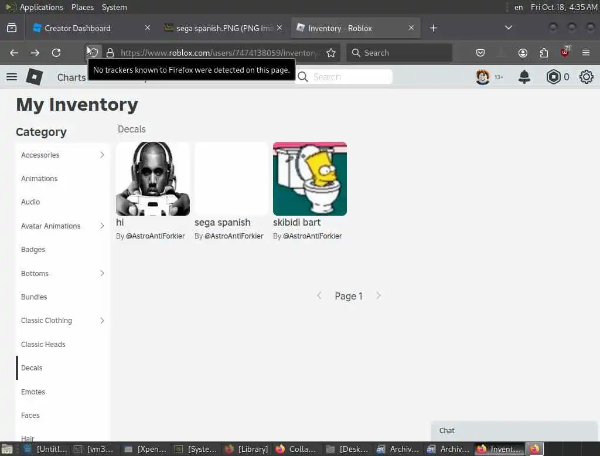Open the Places system menu
600x456 pixels.
pyautogui.click(x=82, y=7)
